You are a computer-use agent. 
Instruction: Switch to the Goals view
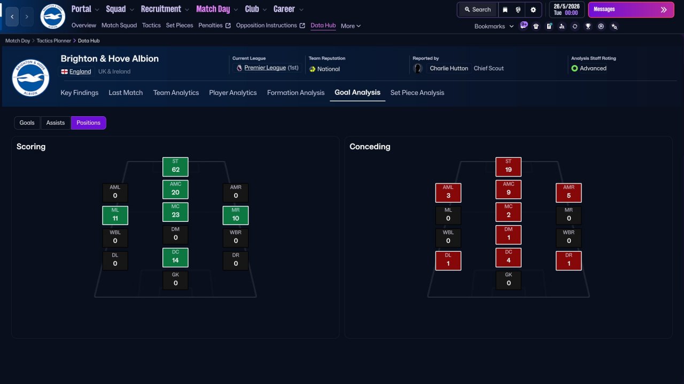27,123
